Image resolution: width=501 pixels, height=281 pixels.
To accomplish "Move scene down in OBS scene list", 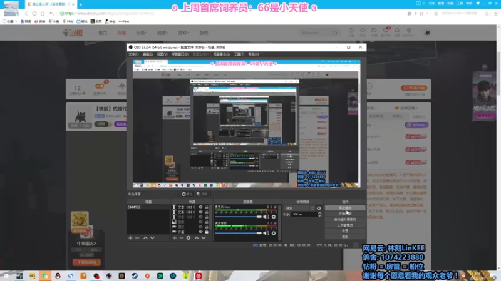I will 152,238.
